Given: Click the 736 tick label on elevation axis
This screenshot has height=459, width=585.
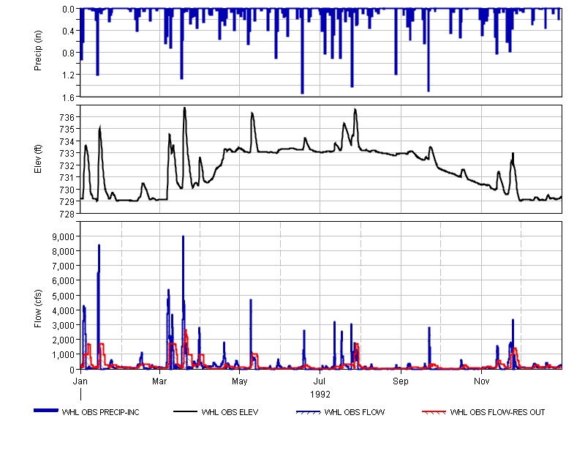Looking at the screenshot, I should 67,117.
